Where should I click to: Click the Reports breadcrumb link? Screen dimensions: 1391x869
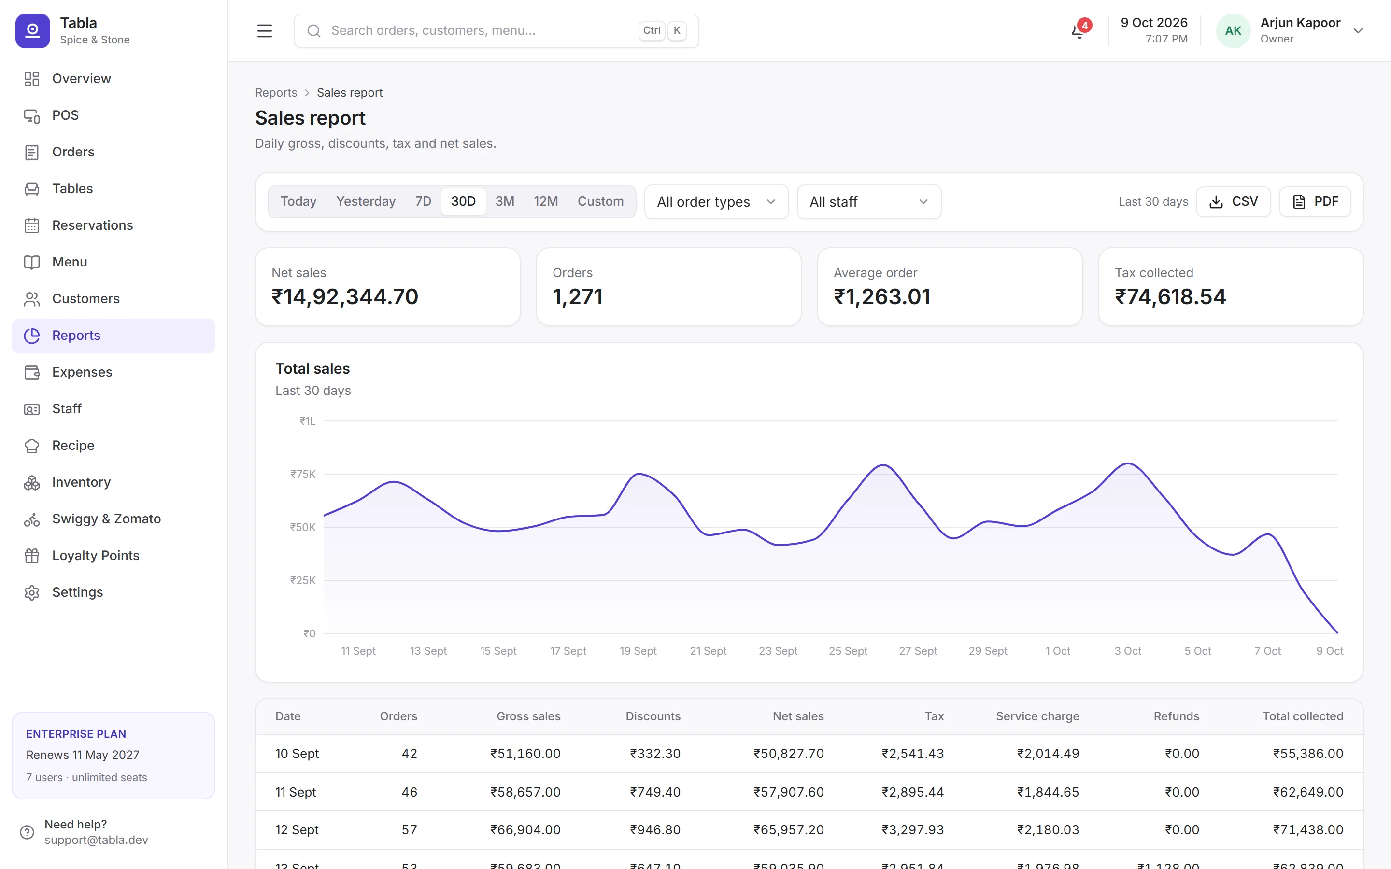(x=276, y=93)
